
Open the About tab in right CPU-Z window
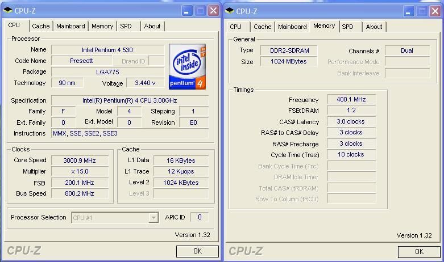[374, 27]
